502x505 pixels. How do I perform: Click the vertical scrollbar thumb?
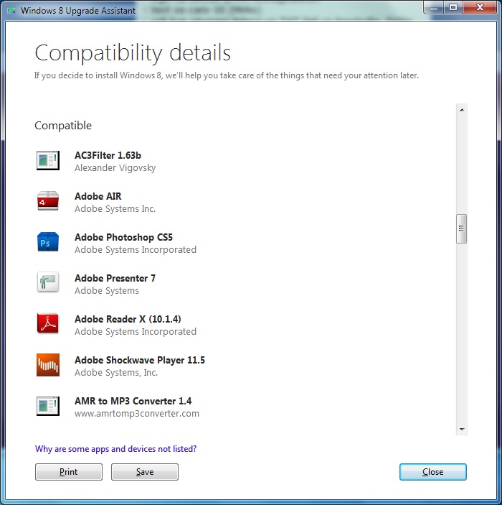461,228
